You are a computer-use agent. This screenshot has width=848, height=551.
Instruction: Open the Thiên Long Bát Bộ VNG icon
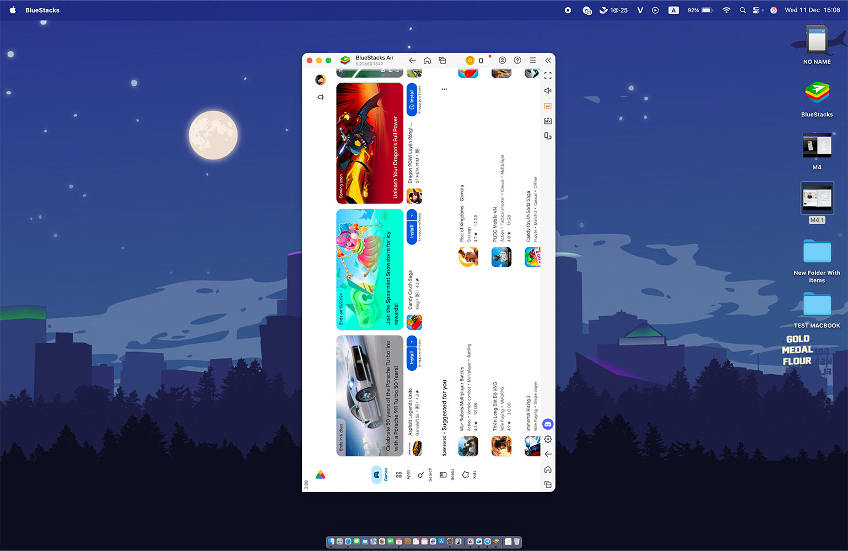(x=501, y=446)
